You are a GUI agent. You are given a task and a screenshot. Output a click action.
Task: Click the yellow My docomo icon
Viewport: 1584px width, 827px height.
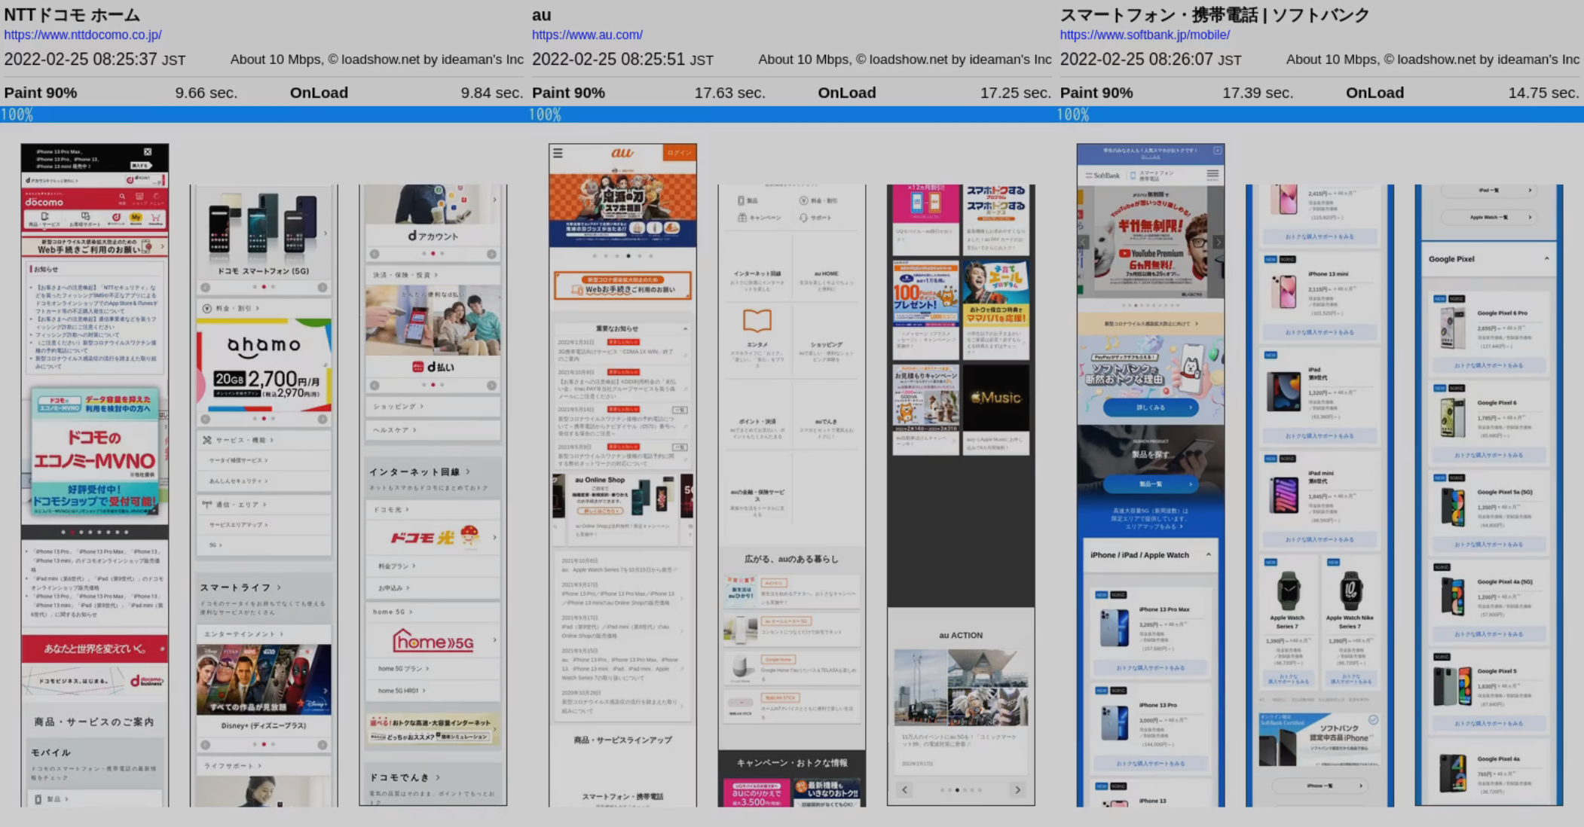136,218
